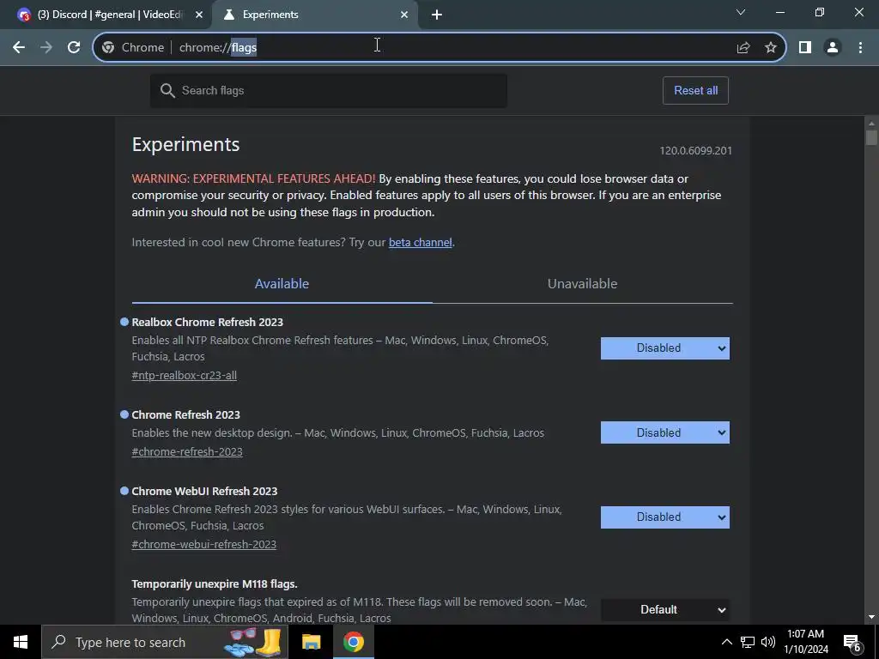Click the Chrome site info icon in address bar
The height and width of the screenshot is (659, 879).
pyautogui.click(x=108, y=48)
